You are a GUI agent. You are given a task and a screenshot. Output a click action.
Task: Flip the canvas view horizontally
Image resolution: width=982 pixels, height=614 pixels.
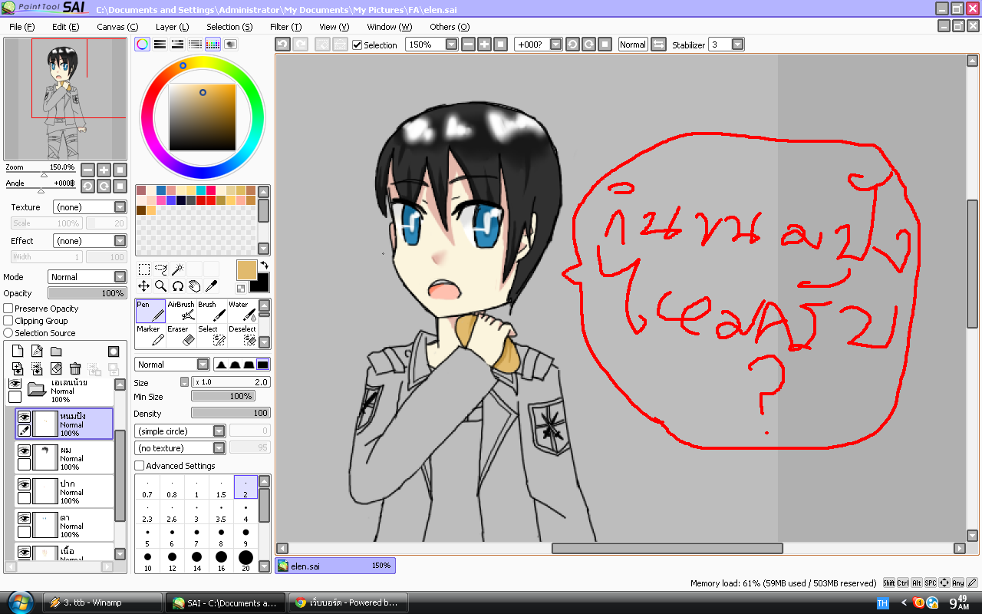pos(658,45)
